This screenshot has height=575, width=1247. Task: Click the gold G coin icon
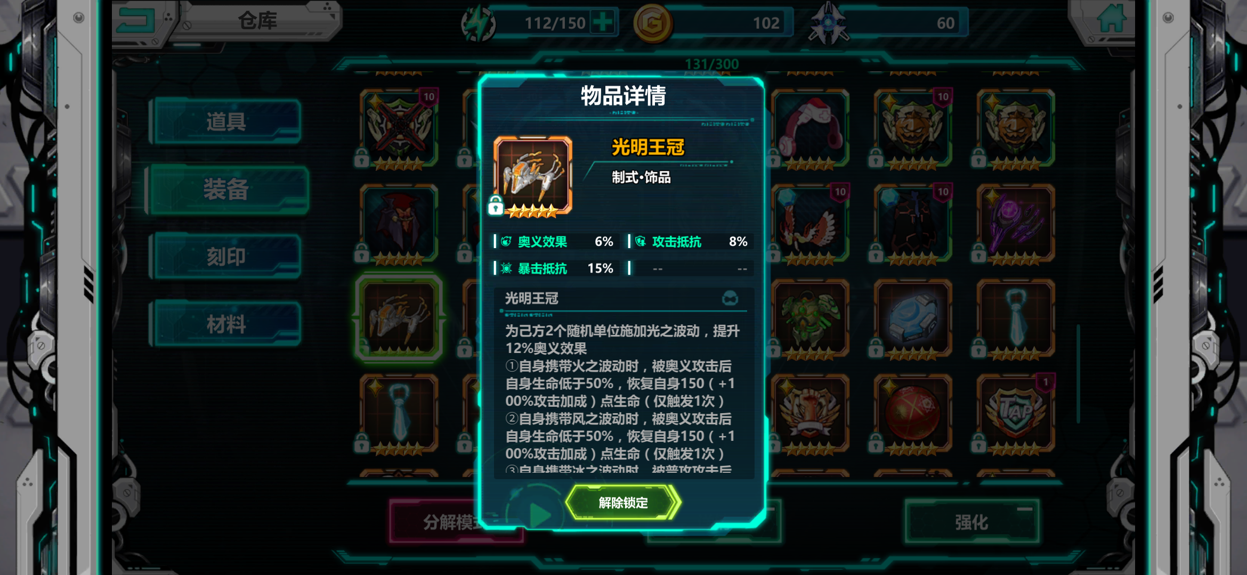pos(653,23)
